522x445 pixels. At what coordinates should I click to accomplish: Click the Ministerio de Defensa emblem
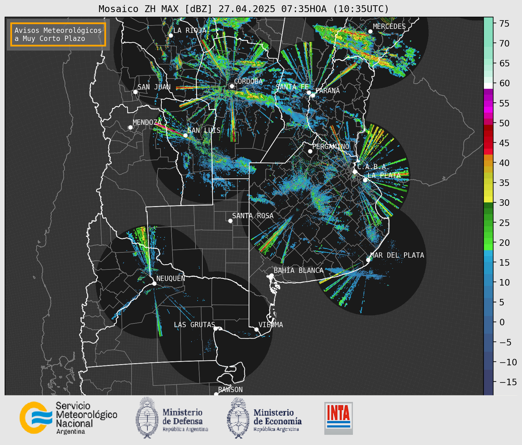(147, 417)
